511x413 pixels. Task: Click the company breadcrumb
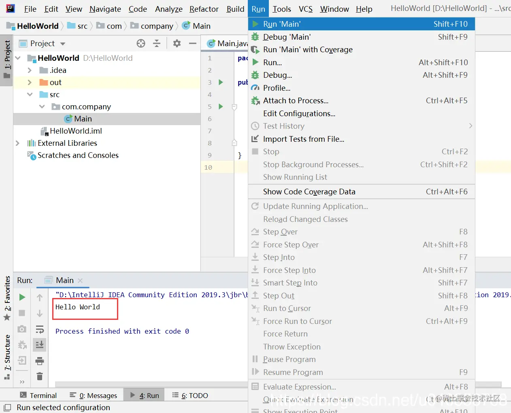click(x=152, y=26)
